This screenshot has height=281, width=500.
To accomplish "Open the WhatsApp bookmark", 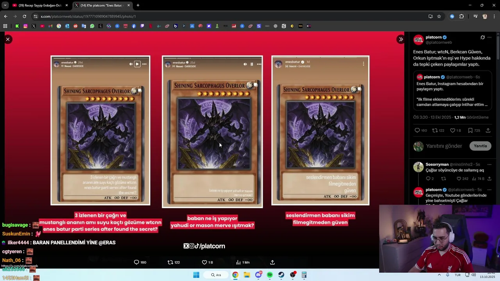I will [x=92, y=26].
